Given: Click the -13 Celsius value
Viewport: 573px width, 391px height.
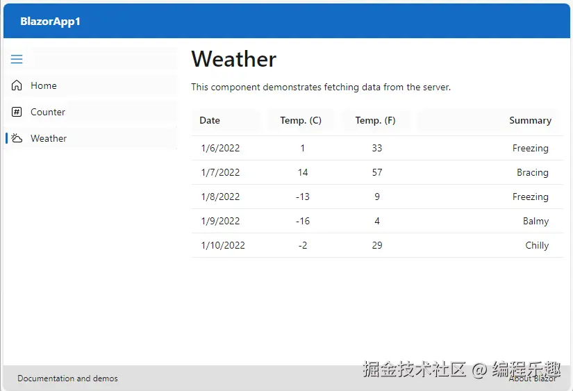Looking at the screenshot, I should 303,197.
